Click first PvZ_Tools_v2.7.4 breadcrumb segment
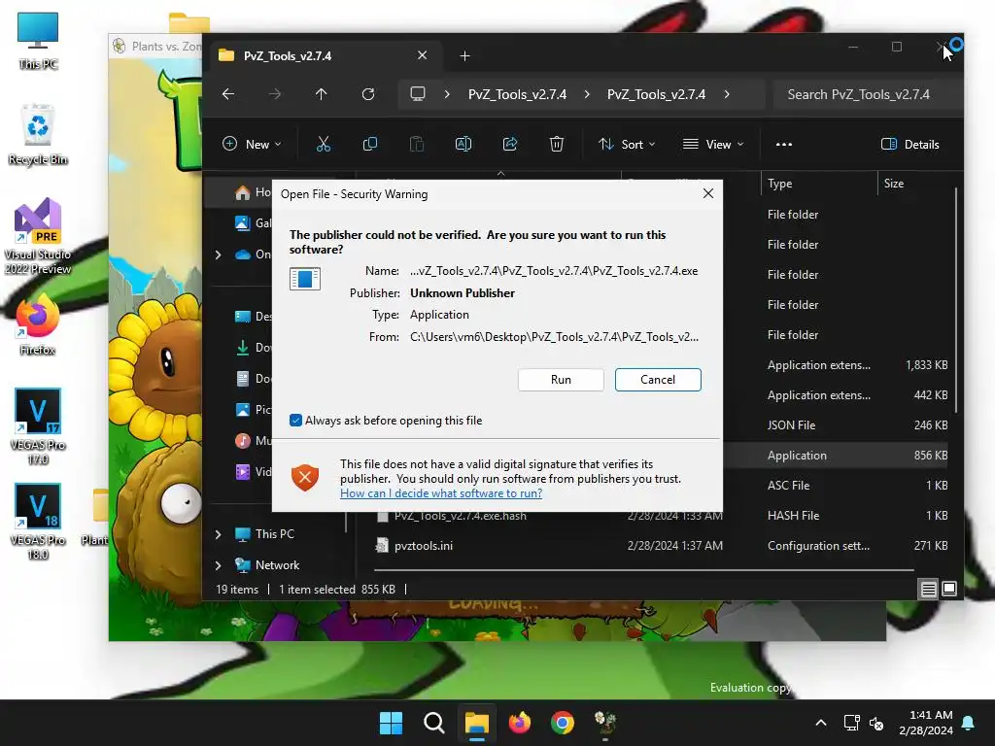Viewport: 995px width, 746px height. 517,94
